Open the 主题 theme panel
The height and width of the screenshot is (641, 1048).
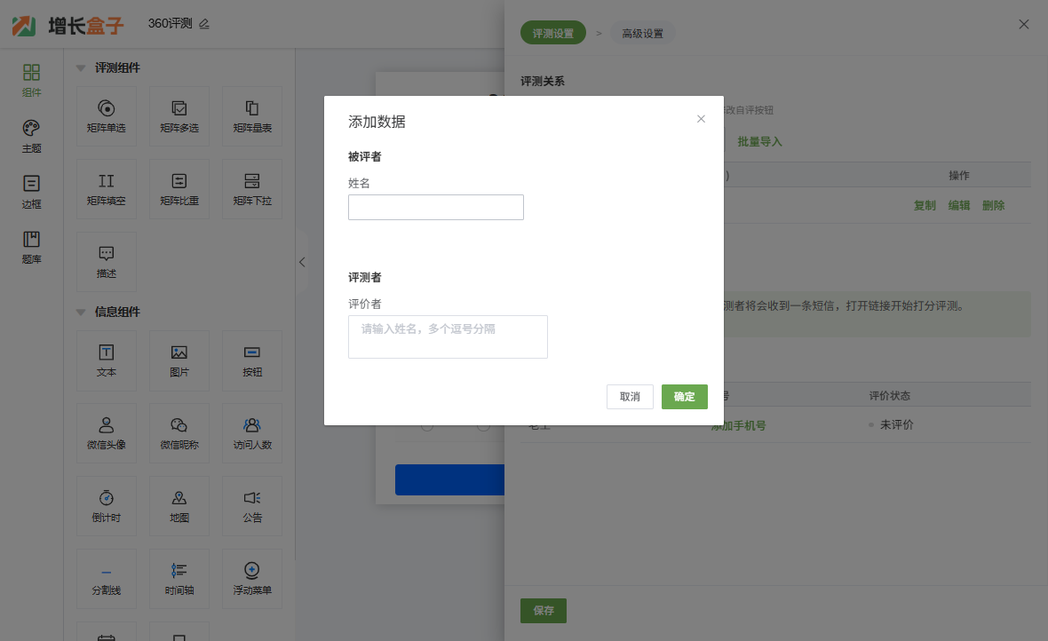point(31,137)
